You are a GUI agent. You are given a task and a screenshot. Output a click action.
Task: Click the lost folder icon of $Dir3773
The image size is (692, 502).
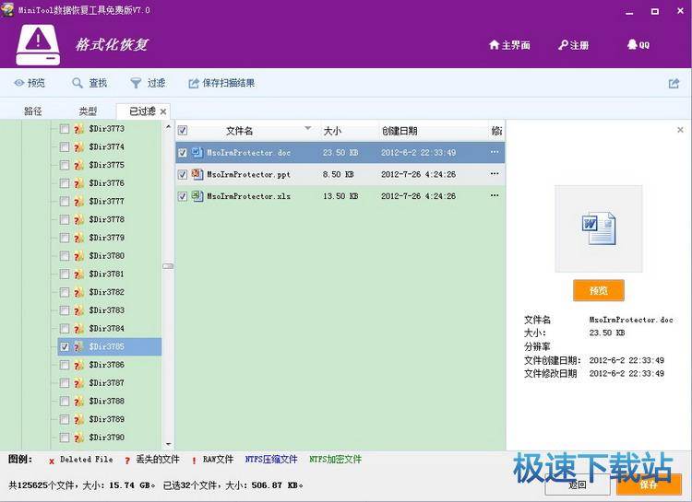pos(78,129)
